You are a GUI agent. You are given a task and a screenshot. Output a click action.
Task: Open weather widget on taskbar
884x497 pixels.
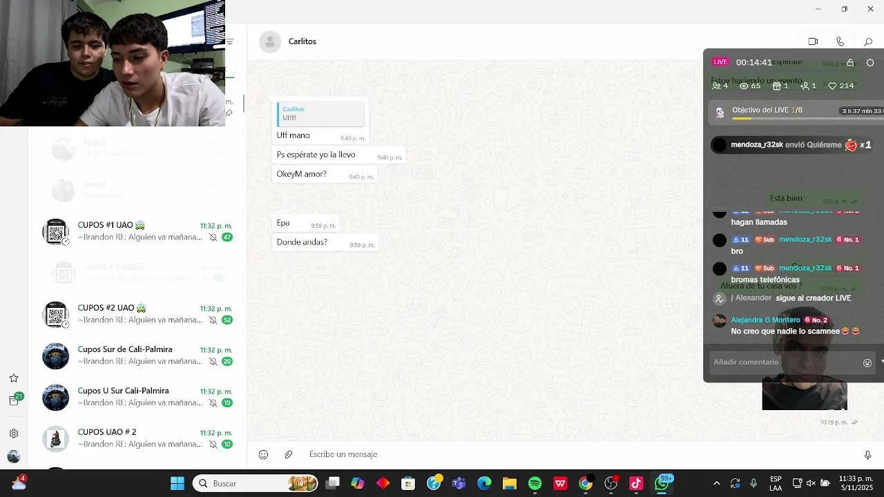19,483
